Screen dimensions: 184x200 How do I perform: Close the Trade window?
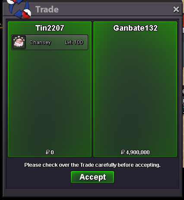click(176, 10)
